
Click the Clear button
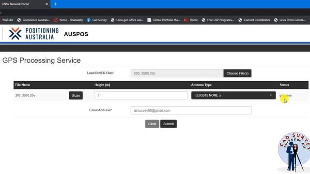(152, 124)
